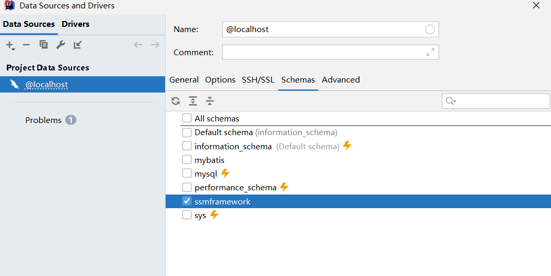
Task: Uncheck the ssmframework schema
Action: 187,201
